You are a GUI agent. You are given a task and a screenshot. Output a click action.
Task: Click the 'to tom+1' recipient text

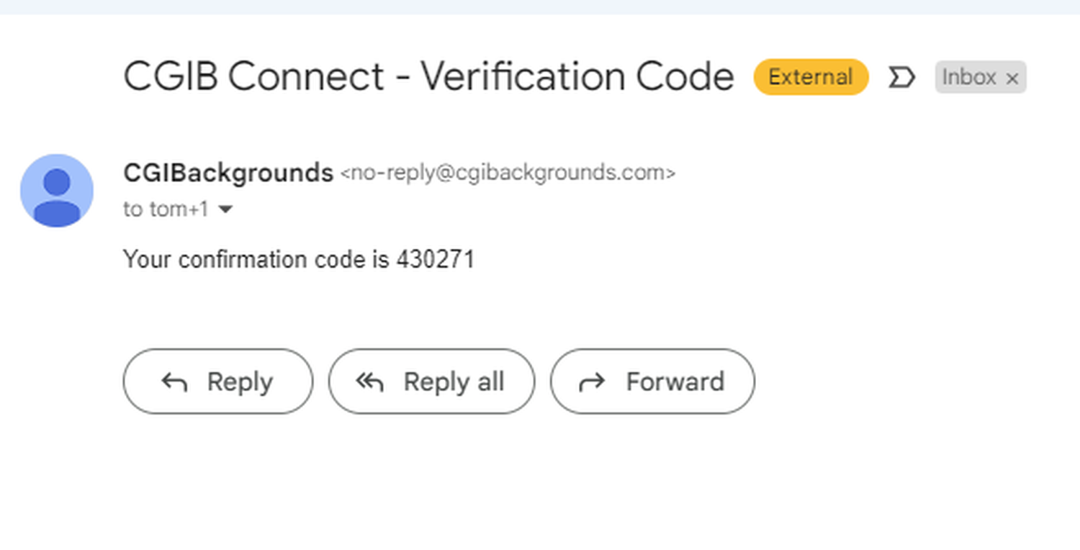166,209
